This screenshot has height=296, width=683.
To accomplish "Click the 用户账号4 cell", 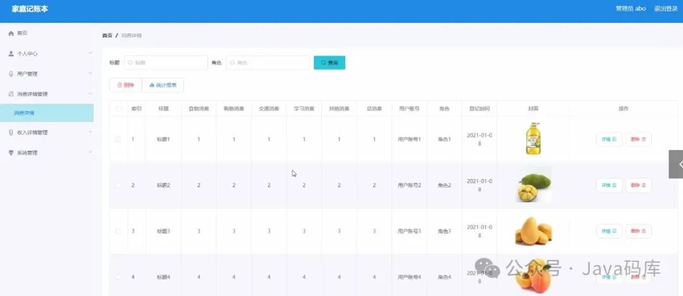I will (x=409, y=277).
